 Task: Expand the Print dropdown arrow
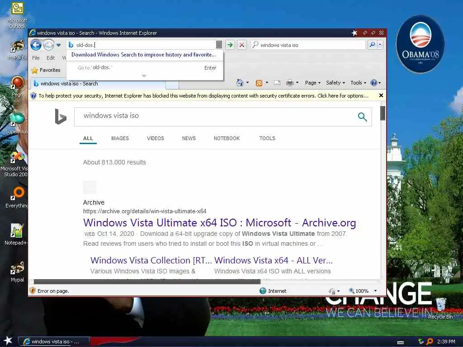pyautogui.click(x=298, y=83)
